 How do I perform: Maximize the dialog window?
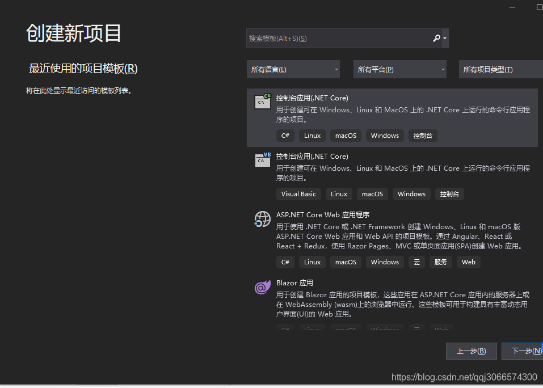(540, 7)
